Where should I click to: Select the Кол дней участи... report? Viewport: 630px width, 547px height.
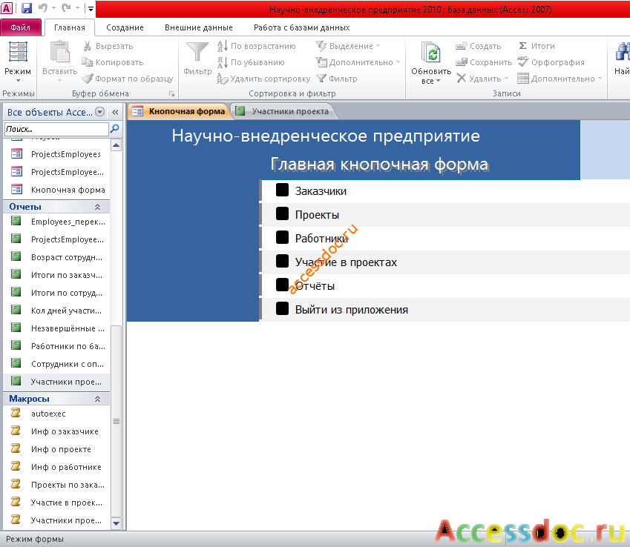pos(56,311)
